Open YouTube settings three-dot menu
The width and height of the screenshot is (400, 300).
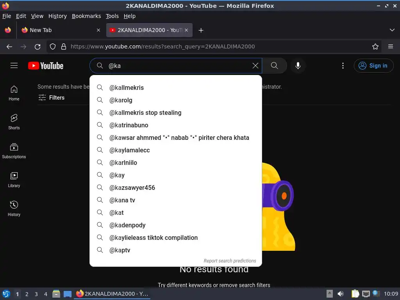coord(343,66)
